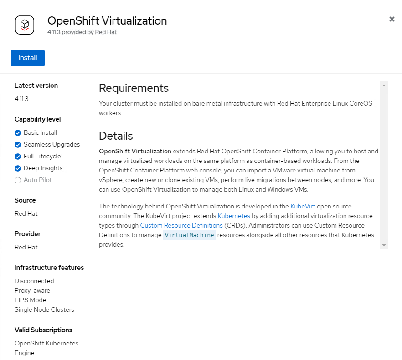Click the VirtualMachine code label
The image size is (402, 360).
[189, 235]
